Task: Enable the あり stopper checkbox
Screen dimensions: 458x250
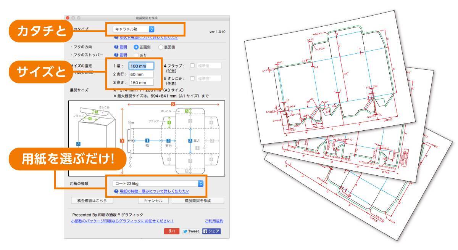Action: 136,55
